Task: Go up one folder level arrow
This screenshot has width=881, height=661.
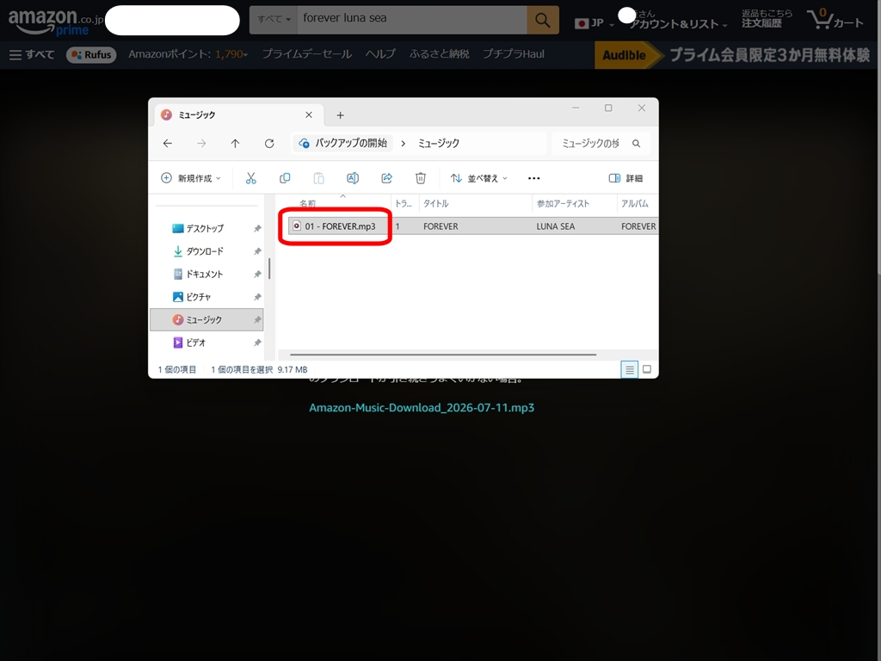Action: tap(235, 144)
